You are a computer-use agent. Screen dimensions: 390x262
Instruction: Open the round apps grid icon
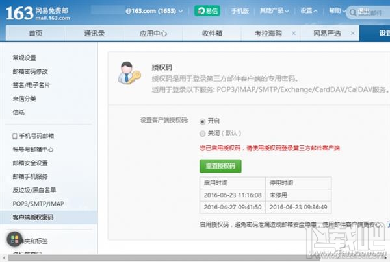(x=14, y=239)
